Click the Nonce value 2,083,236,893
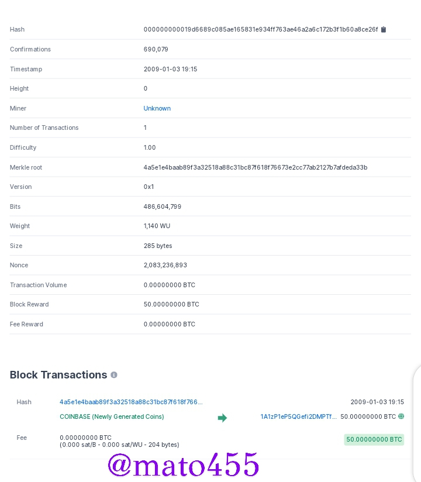The height and width of the screenshot is (482, 421). (165, 265)
